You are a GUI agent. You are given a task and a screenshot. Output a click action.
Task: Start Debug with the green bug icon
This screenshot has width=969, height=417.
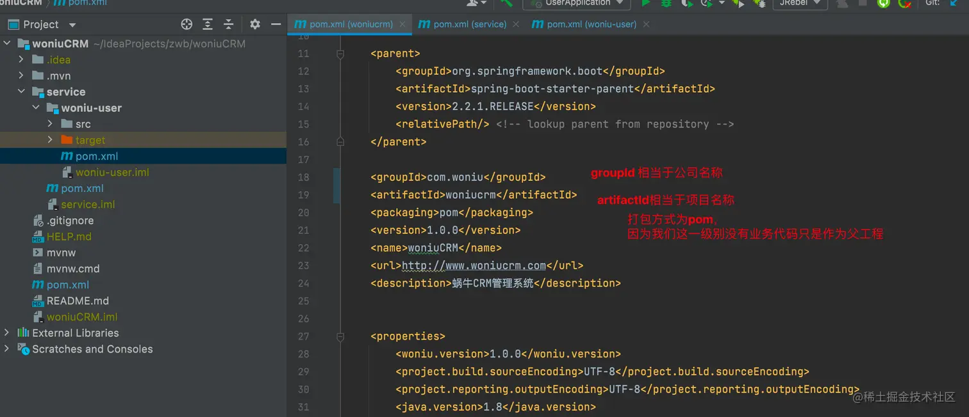[x=667, y=3]
